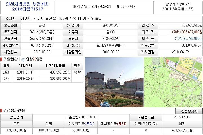The width and height of the screenshot is (203, 135).
Task: Click phone number 320-1137(구내:1137)
Action: (x=178, y=9)
